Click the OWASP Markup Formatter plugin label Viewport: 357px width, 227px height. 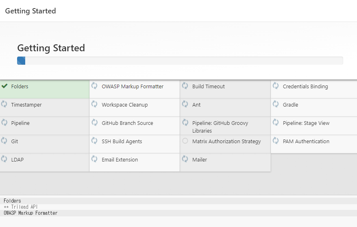(133, 87)
